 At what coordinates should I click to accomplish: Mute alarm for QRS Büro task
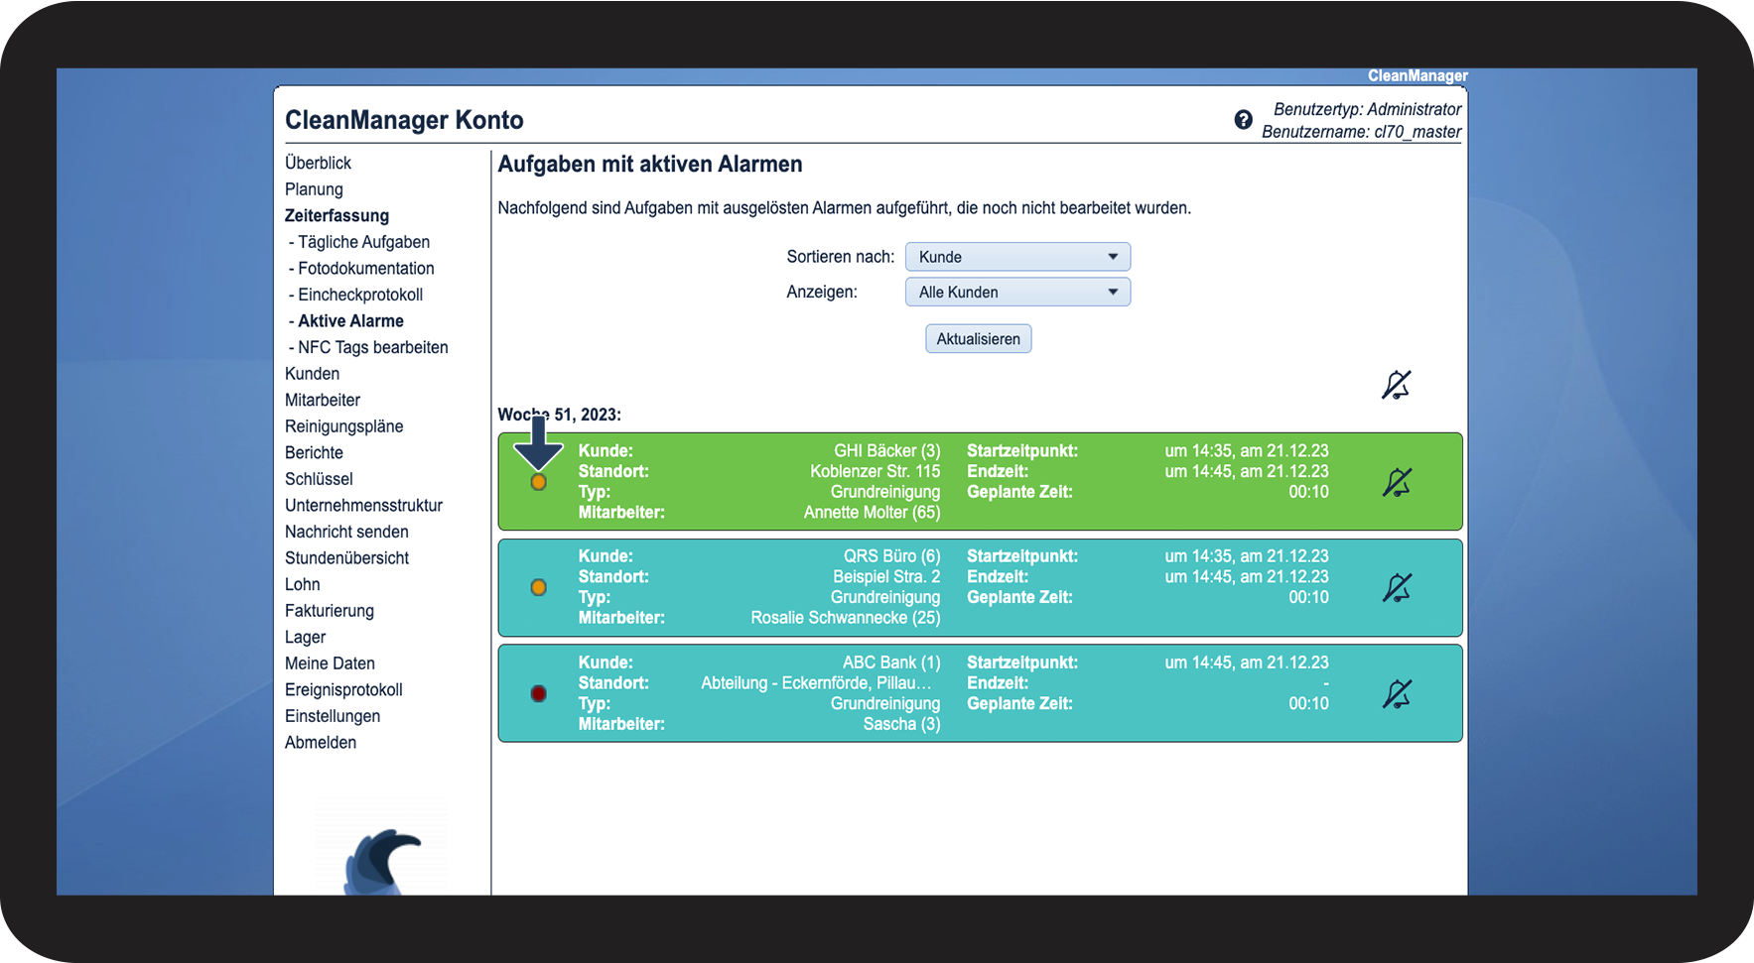tap(1397, 588)
